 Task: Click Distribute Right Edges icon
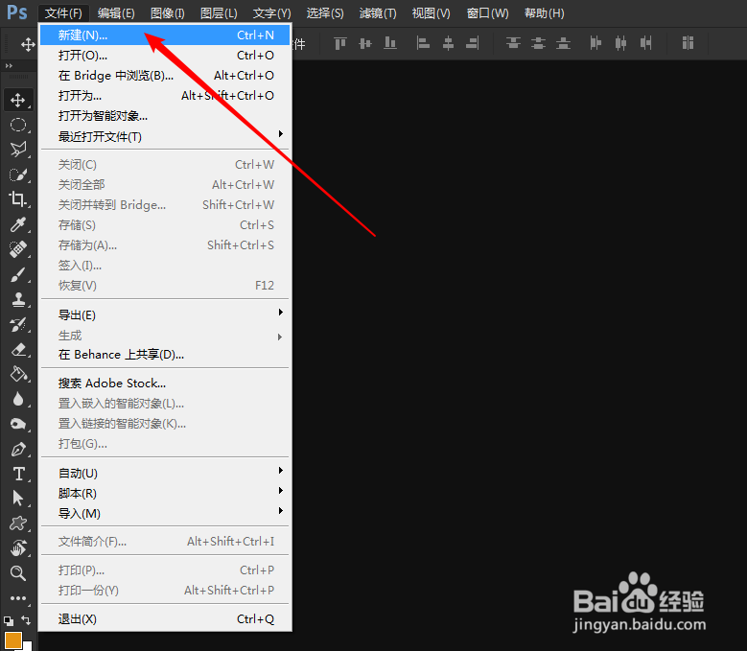(645, 43)
